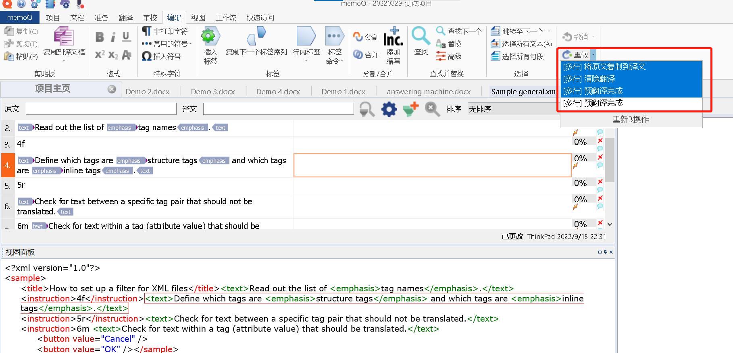
Task: Click the blue gear filter settings icon
Action: click(x=389, y=109)
